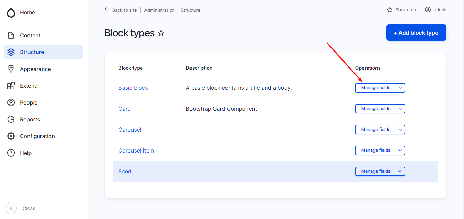Image resolution: width=464 pixels, height=219 pixels.
Task: Collapse the sidebar with the Close control
Action: pyautogui.click(x=11, y=208)
